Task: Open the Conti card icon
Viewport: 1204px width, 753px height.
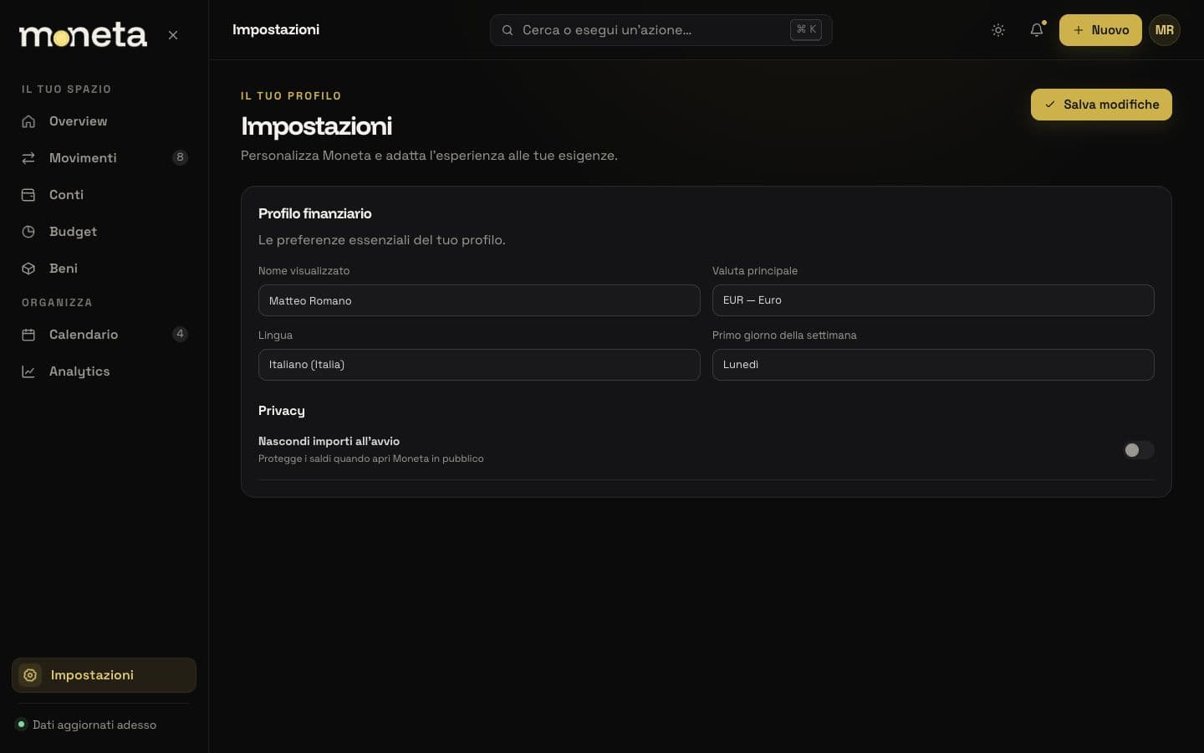Action: pyautogui.click(x=28, y=195)
